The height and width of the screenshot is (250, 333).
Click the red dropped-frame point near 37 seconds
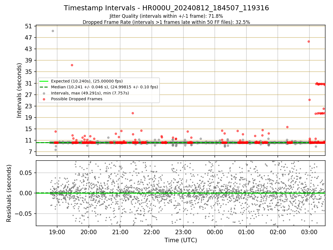pos(72,65)
